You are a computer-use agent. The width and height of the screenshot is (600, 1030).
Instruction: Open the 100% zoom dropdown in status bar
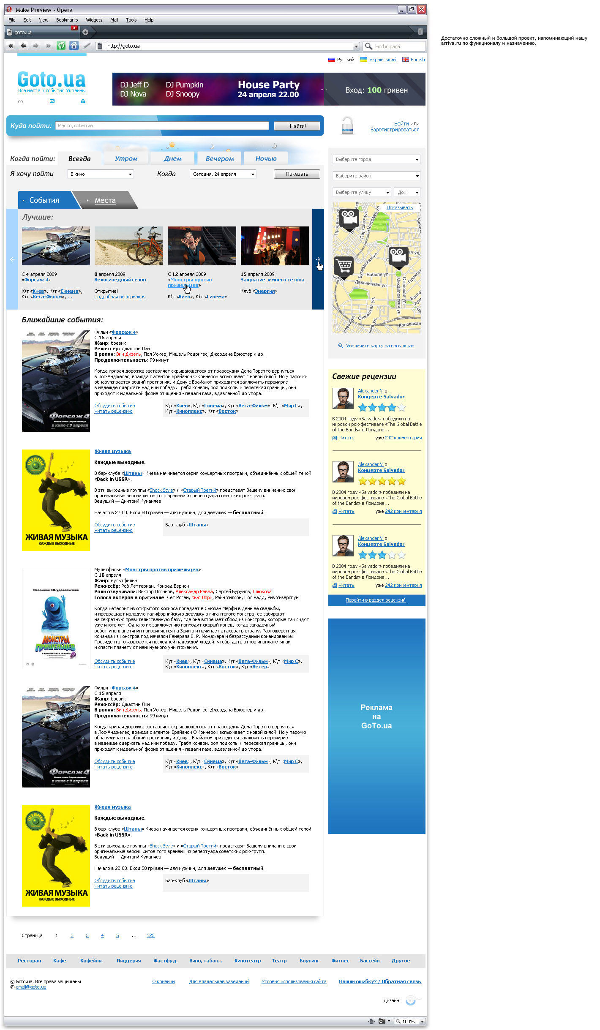point(422,1021)
